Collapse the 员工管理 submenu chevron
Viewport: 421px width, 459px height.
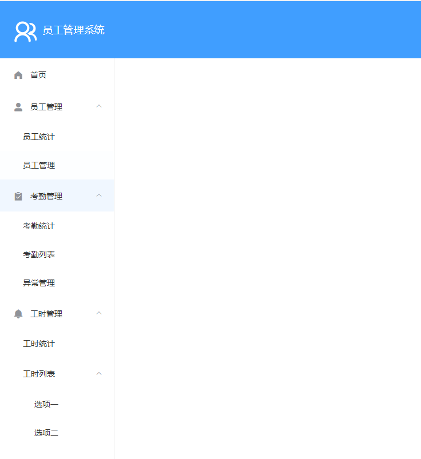[x=99, y=106]
